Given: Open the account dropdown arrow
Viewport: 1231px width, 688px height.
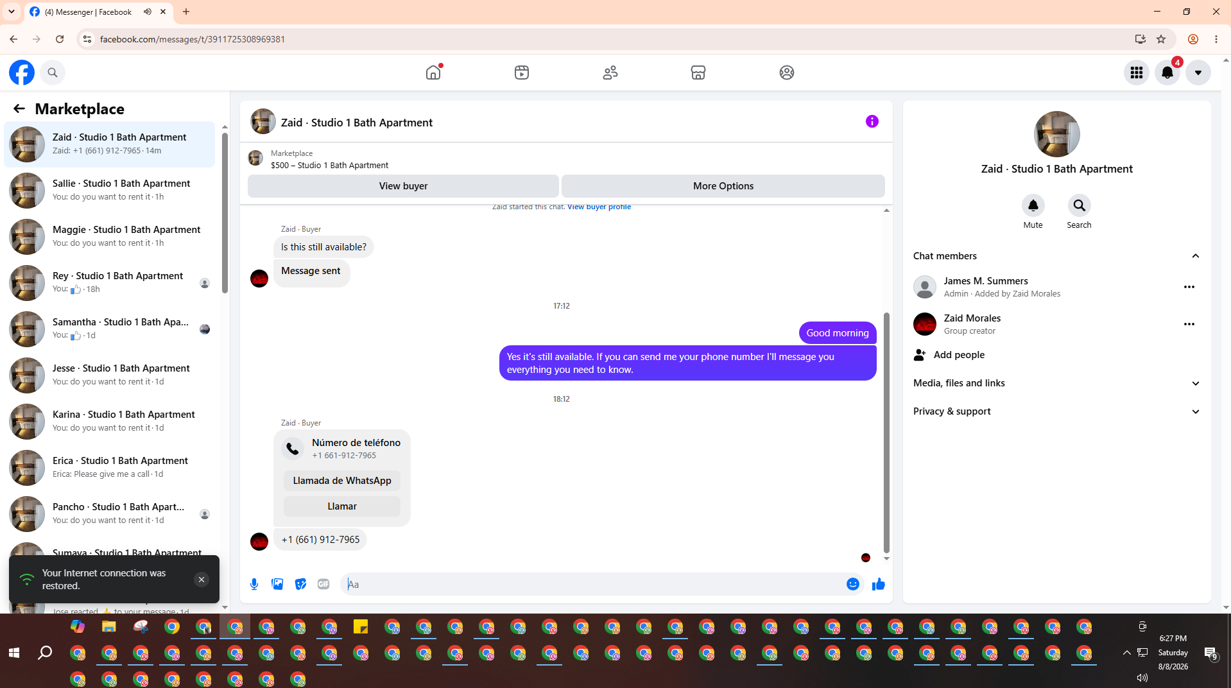Looking at the screenshot, I should click(1198, 73).
